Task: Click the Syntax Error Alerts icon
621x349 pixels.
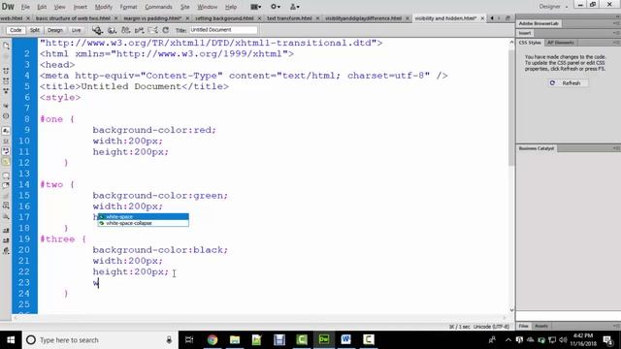Action: pos(6,162)
